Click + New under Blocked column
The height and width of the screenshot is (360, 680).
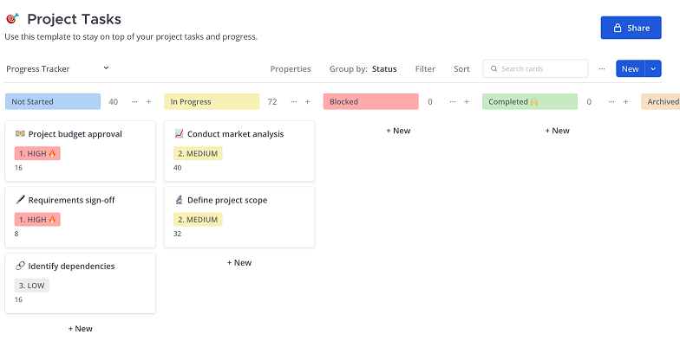click(398, 131)
